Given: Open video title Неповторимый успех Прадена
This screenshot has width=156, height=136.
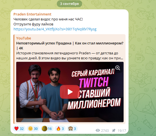Looking at the screenshot, I should [70, 46].
